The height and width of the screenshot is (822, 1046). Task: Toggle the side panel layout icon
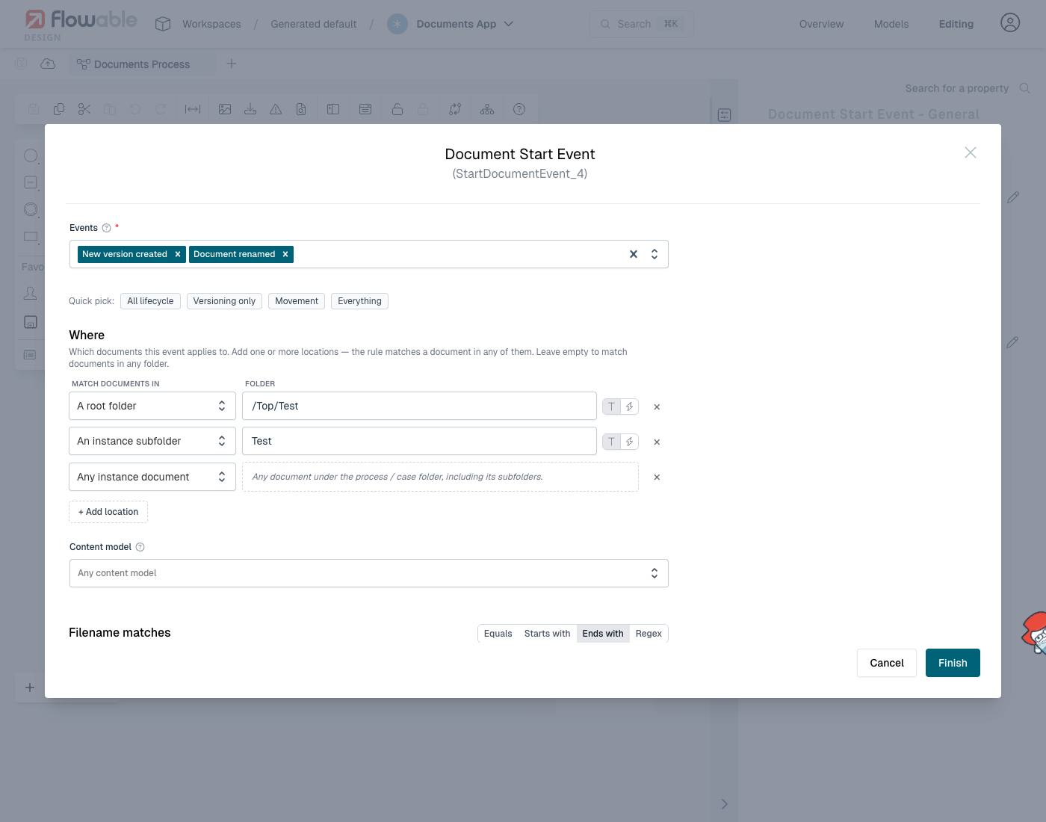(333, 109)
